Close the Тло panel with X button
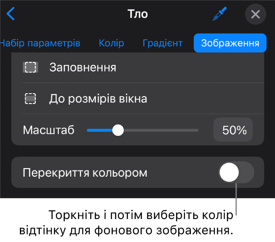This screenshot has width=275, height=242. (256, 14)
